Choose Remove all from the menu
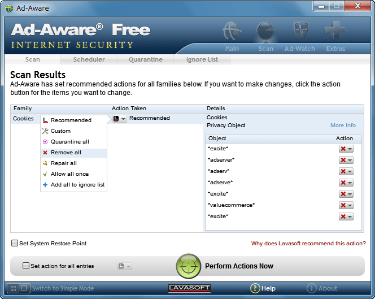 click(74, 153)
